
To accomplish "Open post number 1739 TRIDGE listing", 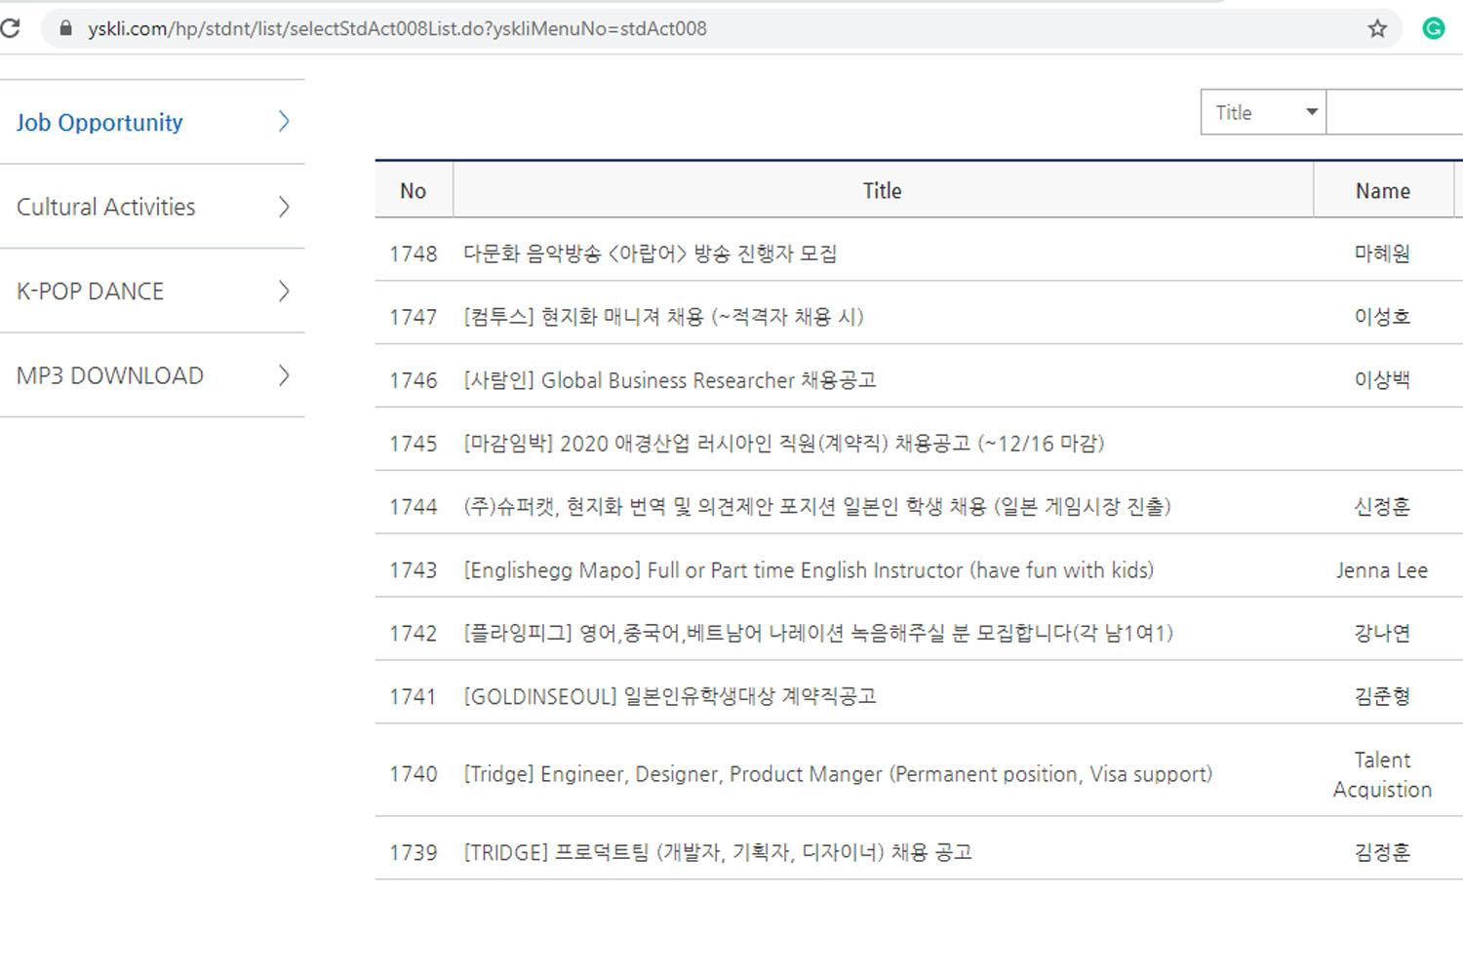I will point(717,852).
